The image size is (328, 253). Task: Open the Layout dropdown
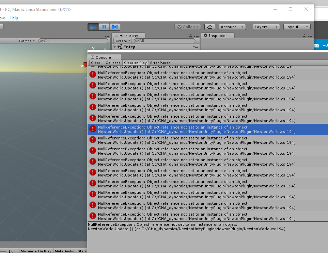[297, 27]
